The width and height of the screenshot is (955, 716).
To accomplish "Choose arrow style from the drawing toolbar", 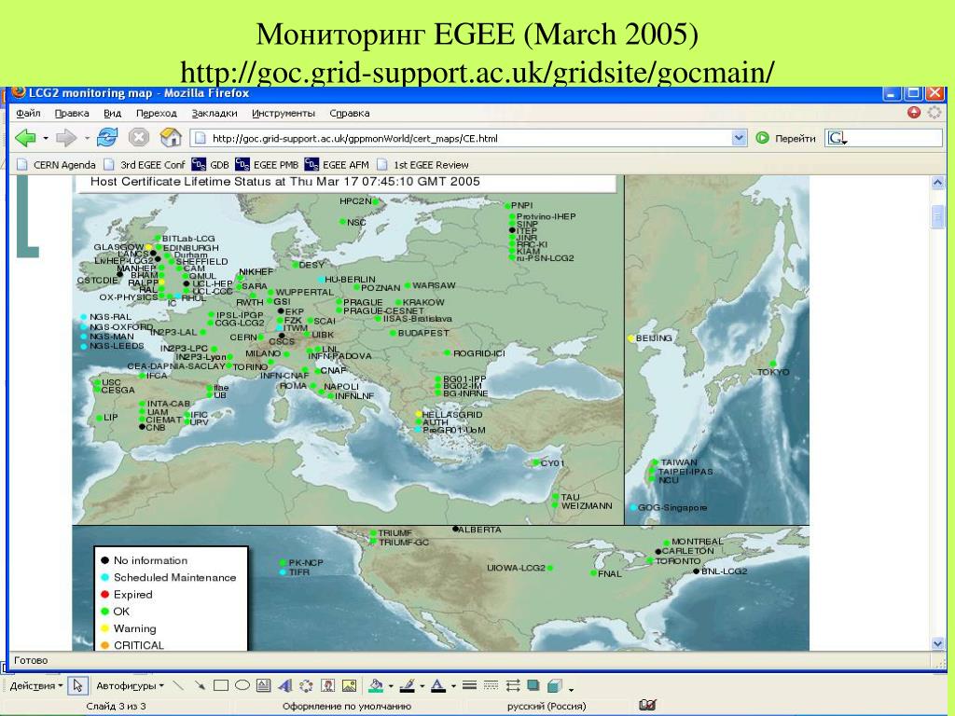I will [512, 685].
